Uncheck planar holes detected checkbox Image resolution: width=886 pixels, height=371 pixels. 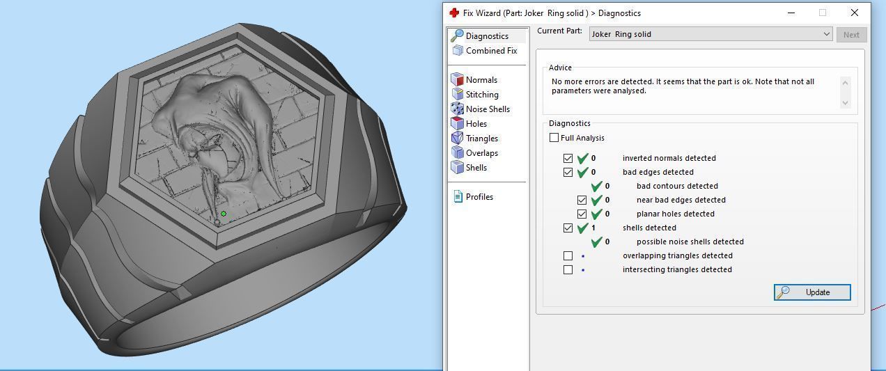(x=582, y=214)
